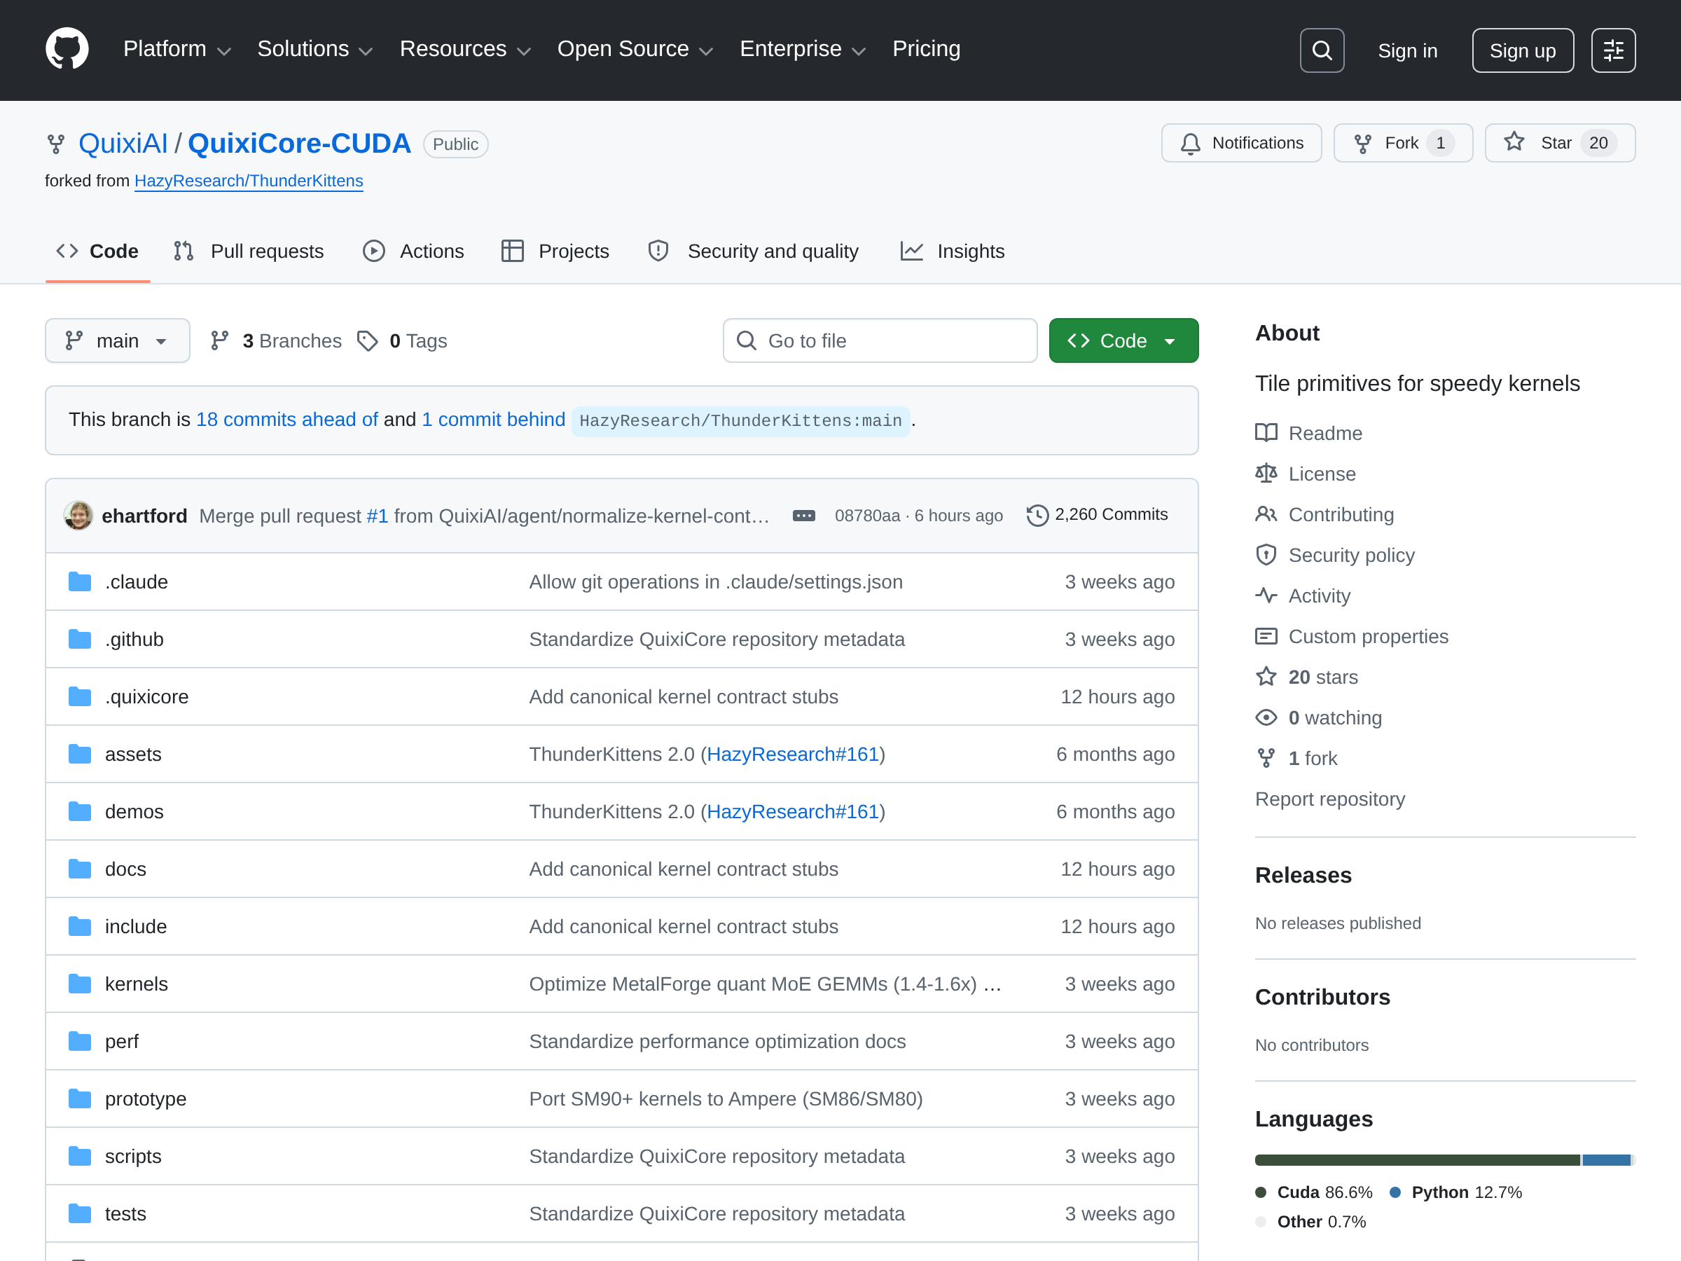Fork this repository
This screenshot has width=1681, height=1261.
coord(1402,143)
